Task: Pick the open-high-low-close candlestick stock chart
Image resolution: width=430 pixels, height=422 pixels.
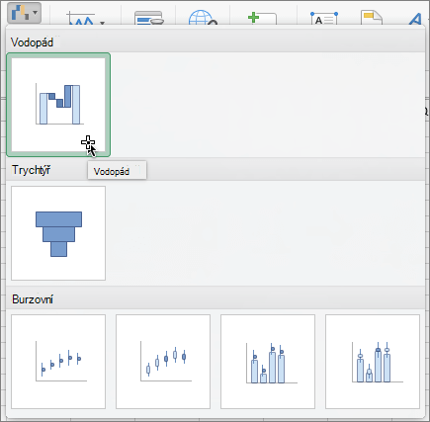Action: pos(163,362)
